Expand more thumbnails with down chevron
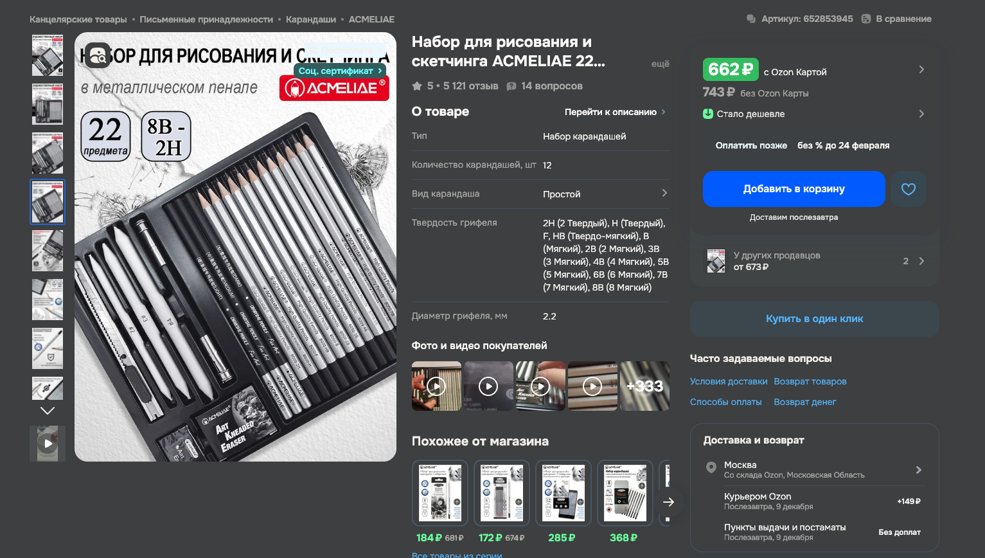 pos(48,410)
